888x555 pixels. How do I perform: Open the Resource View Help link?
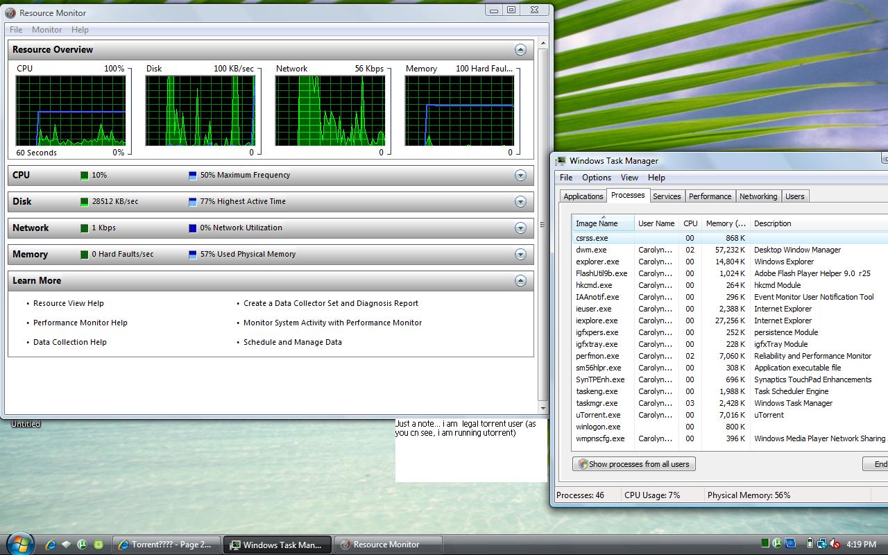pos(69,303)
